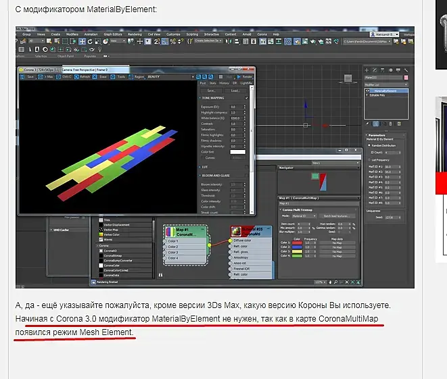This screenshot has height=379, width=447.
Task: Open the Mode: Material ID dropdown
Action: [304, 216]
